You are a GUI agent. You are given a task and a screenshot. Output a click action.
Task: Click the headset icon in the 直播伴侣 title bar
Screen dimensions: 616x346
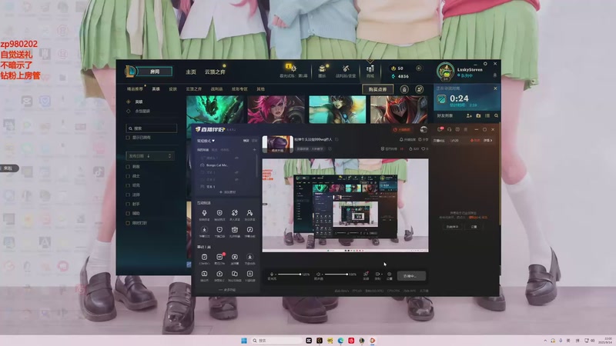(449, 129)
